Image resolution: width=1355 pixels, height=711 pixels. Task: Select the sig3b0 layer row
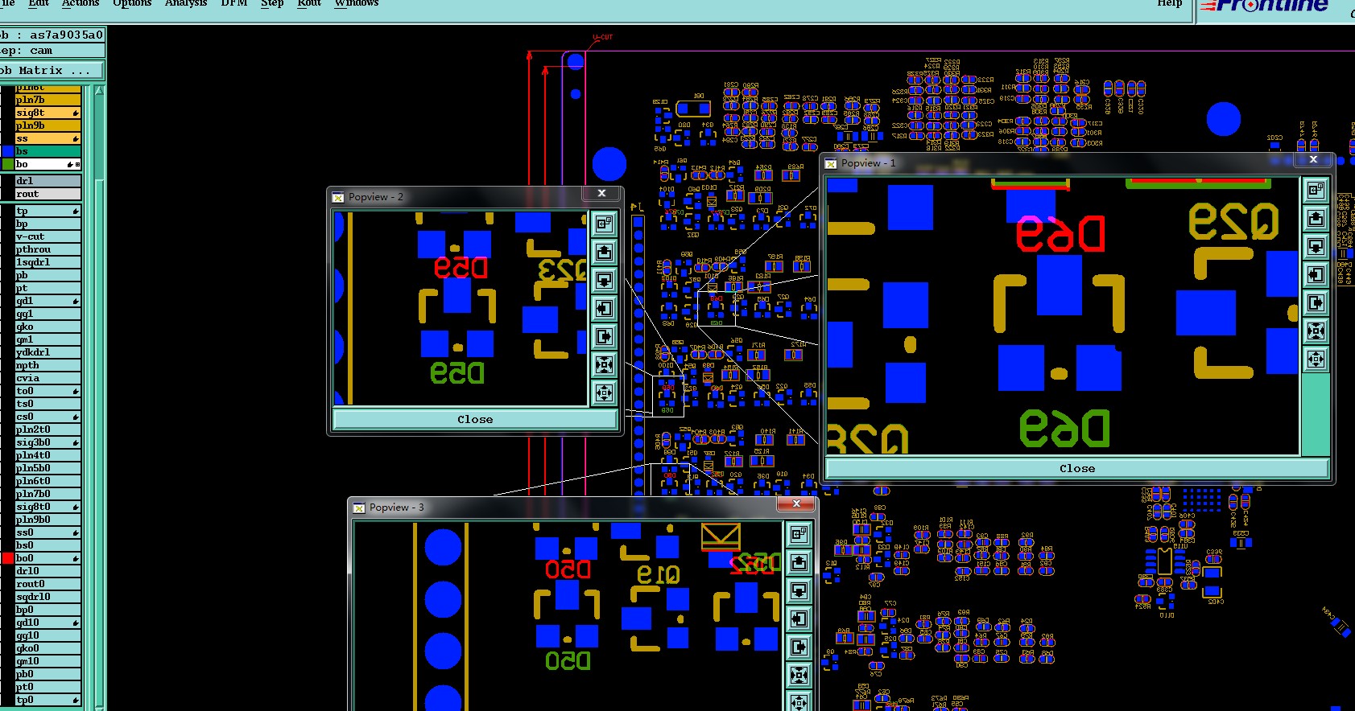click(x=48, y=442)
